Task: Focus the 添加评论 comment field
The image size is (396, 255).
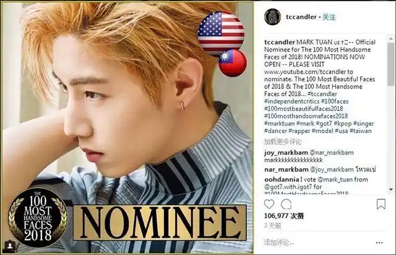Action: coord(317,243)
